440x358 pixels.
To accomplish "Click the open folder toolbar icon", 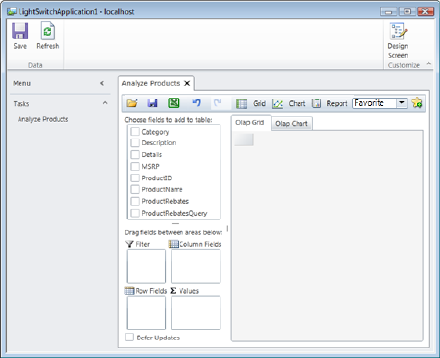I will (132, 103).
